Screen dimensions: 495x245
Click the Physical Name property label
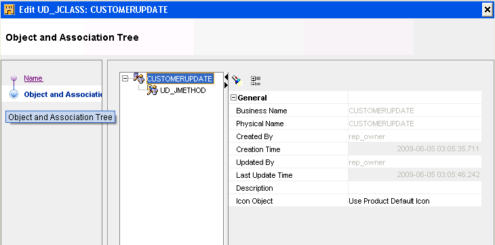click(260, 124)
